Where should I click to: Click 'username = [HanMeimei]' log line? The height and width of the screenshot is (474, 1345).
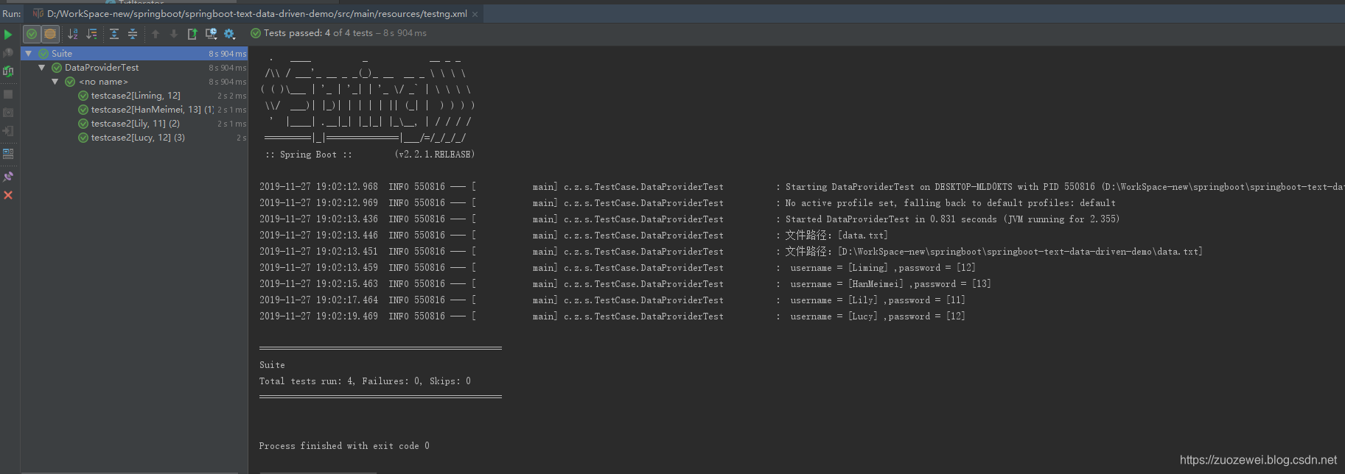tap(626, 284)
